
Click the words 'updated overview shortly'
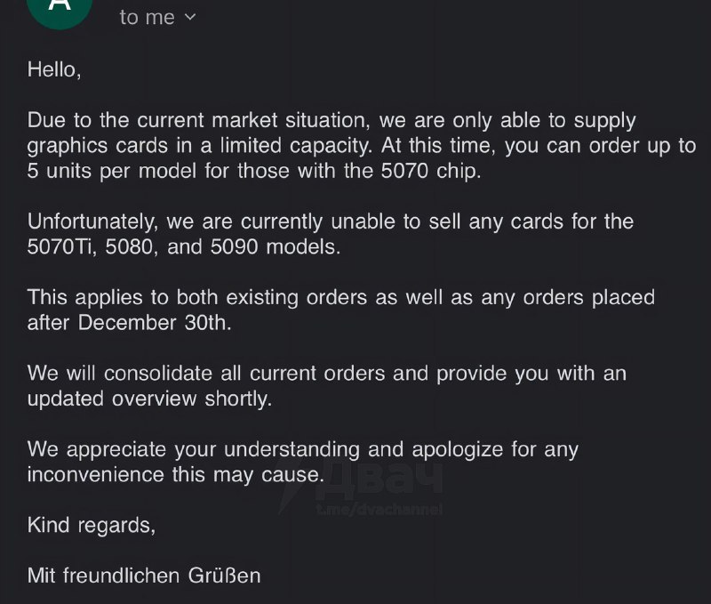pyautogui.click(x=148, y=399)
